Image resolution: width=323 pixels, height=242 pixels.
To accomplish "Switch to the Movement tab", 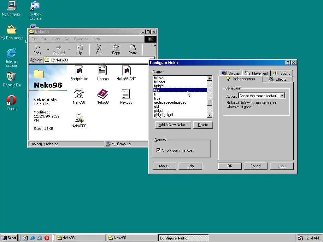I will tap(256, 73).
